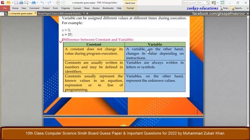Open the Convert ribbon tab

(77, 8)
